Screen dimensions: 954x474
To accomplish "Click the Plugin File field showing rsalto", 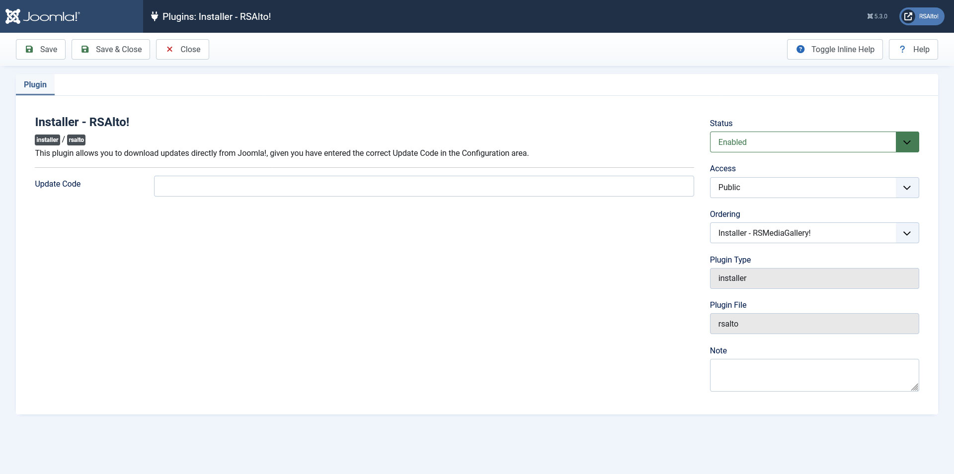I will [x=814, y=324].
